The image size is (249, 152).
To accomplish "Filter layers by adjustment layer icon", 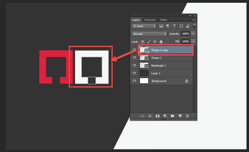I will coord(168,26).
